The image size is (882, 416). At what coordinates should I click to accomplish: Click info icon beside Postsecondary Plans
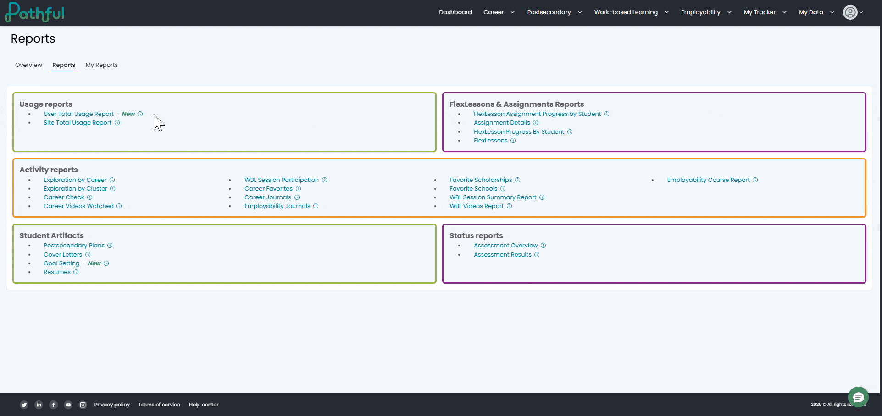point(110,246)
